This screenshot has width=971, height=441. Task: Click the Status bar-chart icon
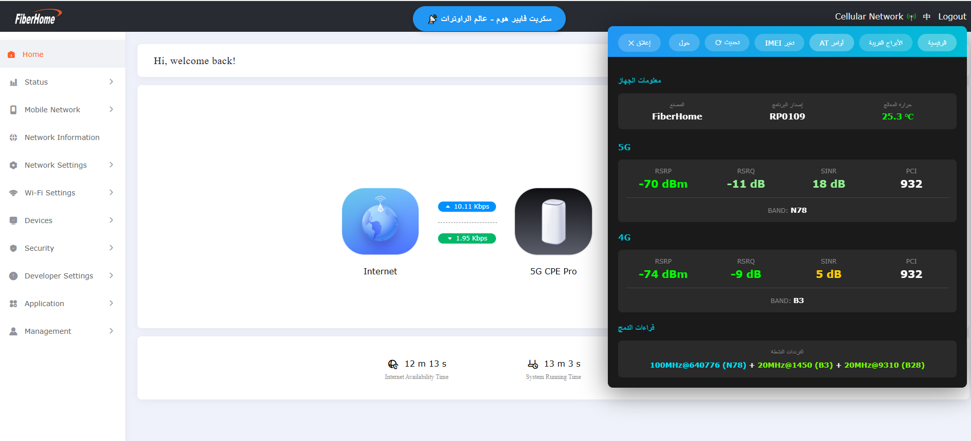pyautogui.click(x=13, y=82)
